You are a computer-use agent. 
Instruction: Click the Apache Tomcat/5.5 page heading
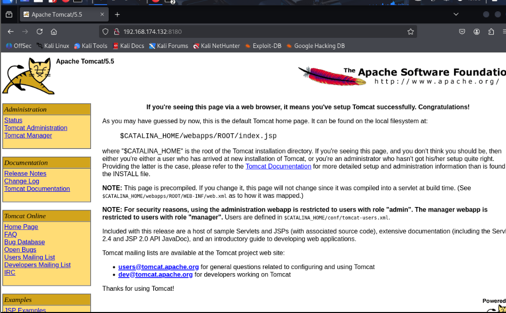[x=85, y=61]
